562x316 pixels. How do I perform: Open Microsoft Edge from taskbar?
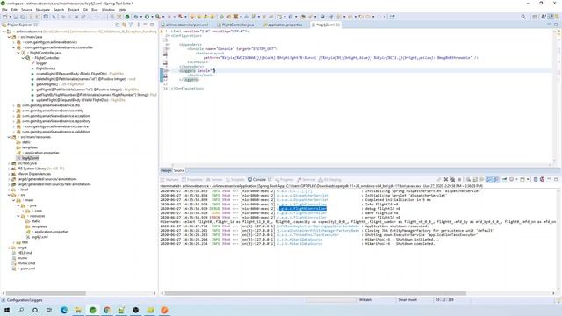coord(64,310)
